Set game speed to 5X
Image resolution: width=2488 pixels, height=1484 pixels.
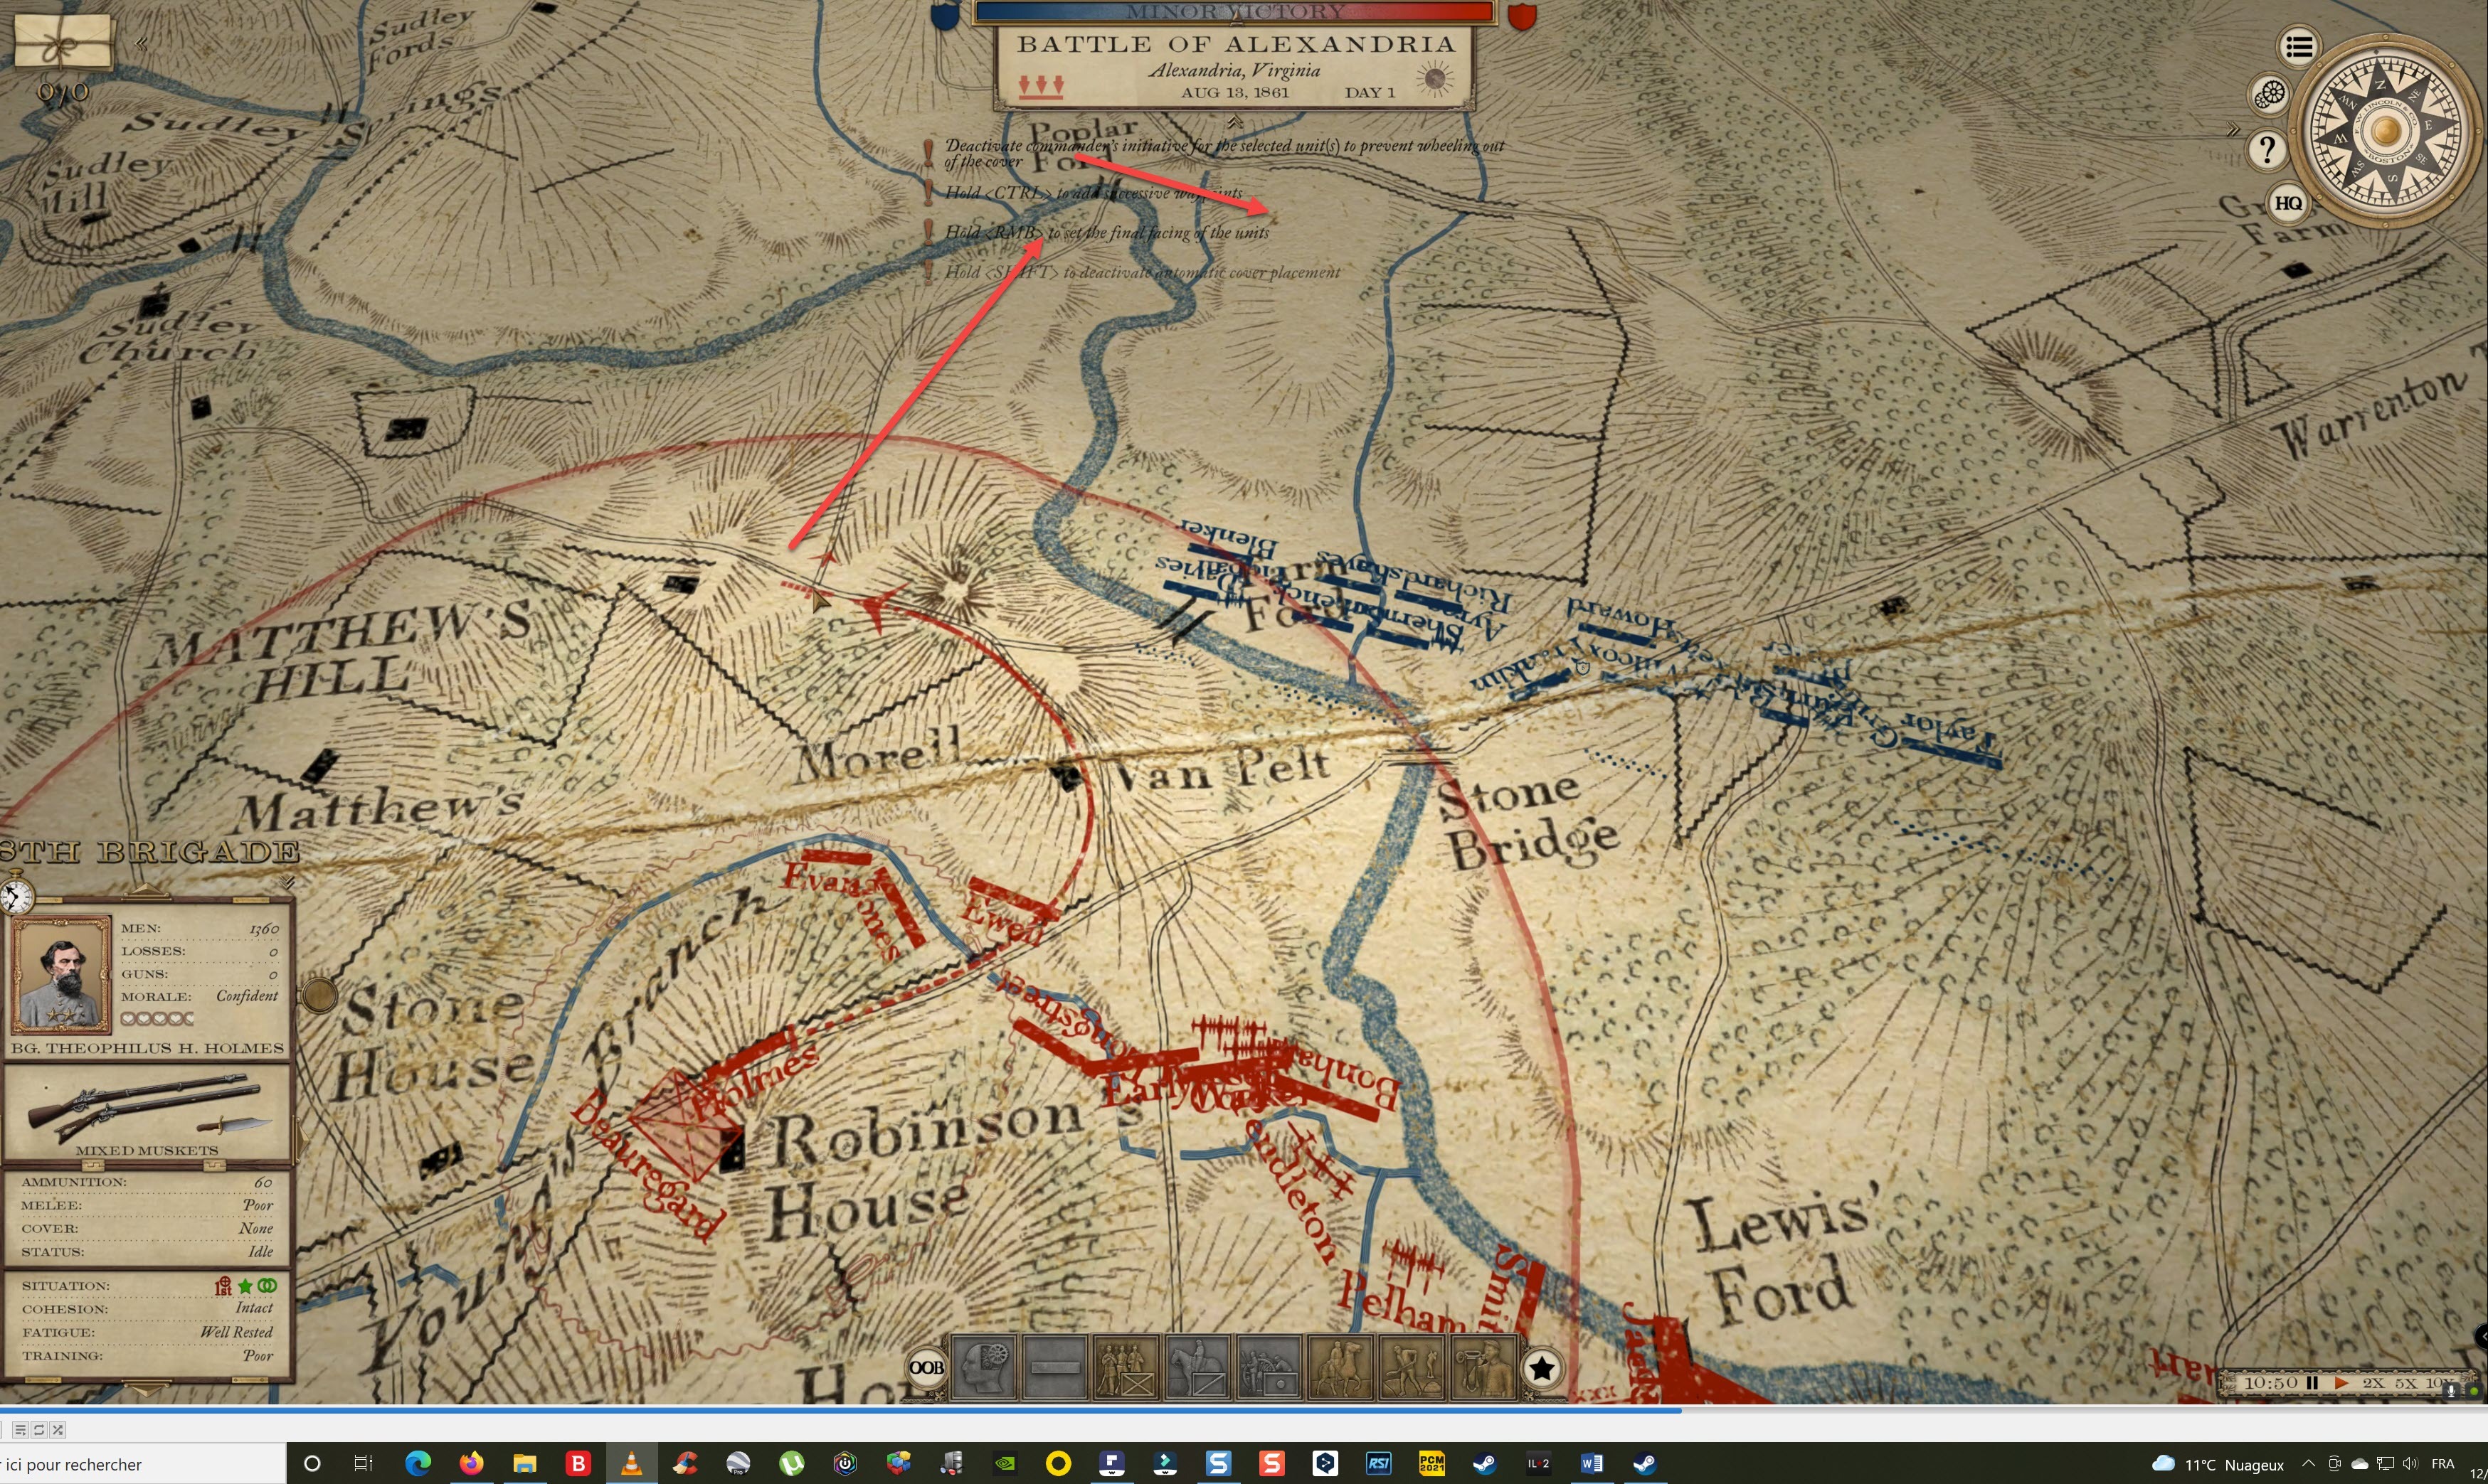point(2405,1383)
